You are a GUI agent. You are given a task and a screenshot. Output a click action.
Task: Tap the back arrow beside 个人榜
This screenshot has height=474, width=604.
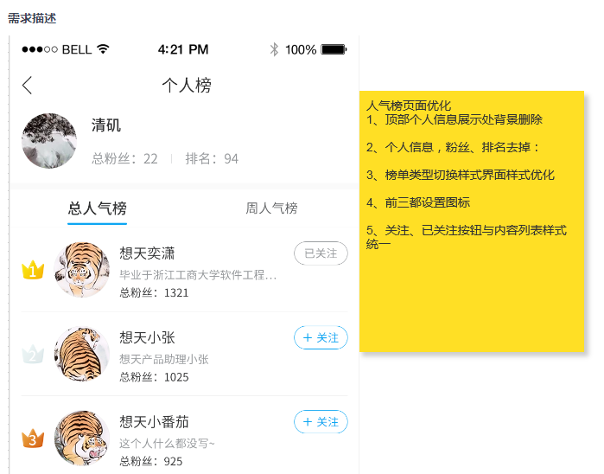[27, 86]
